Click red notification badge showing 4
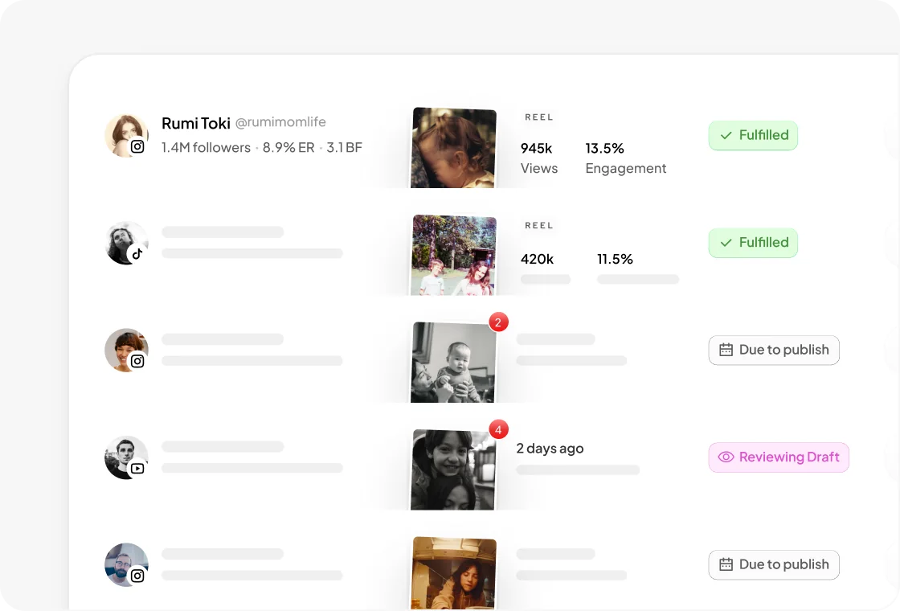Image resolution: width=900 pixels, height=611 pixels. coord(498,429)
